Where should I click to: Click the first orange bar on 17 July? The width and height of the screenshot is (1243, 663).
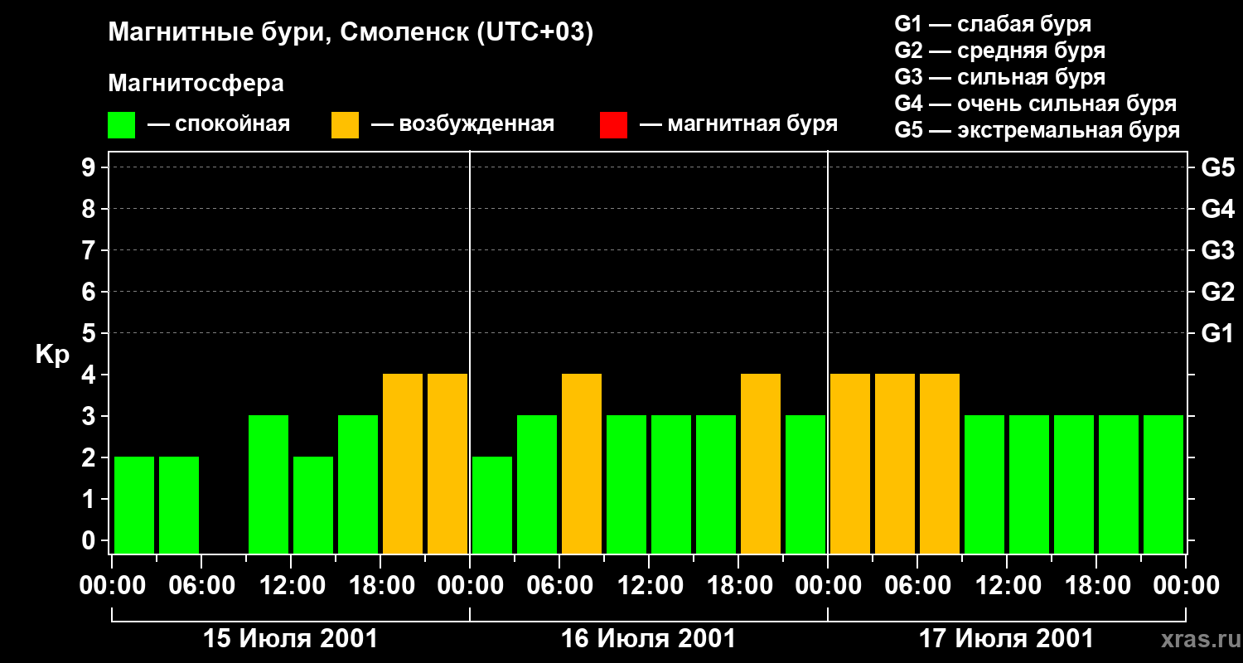pos(850,463)
